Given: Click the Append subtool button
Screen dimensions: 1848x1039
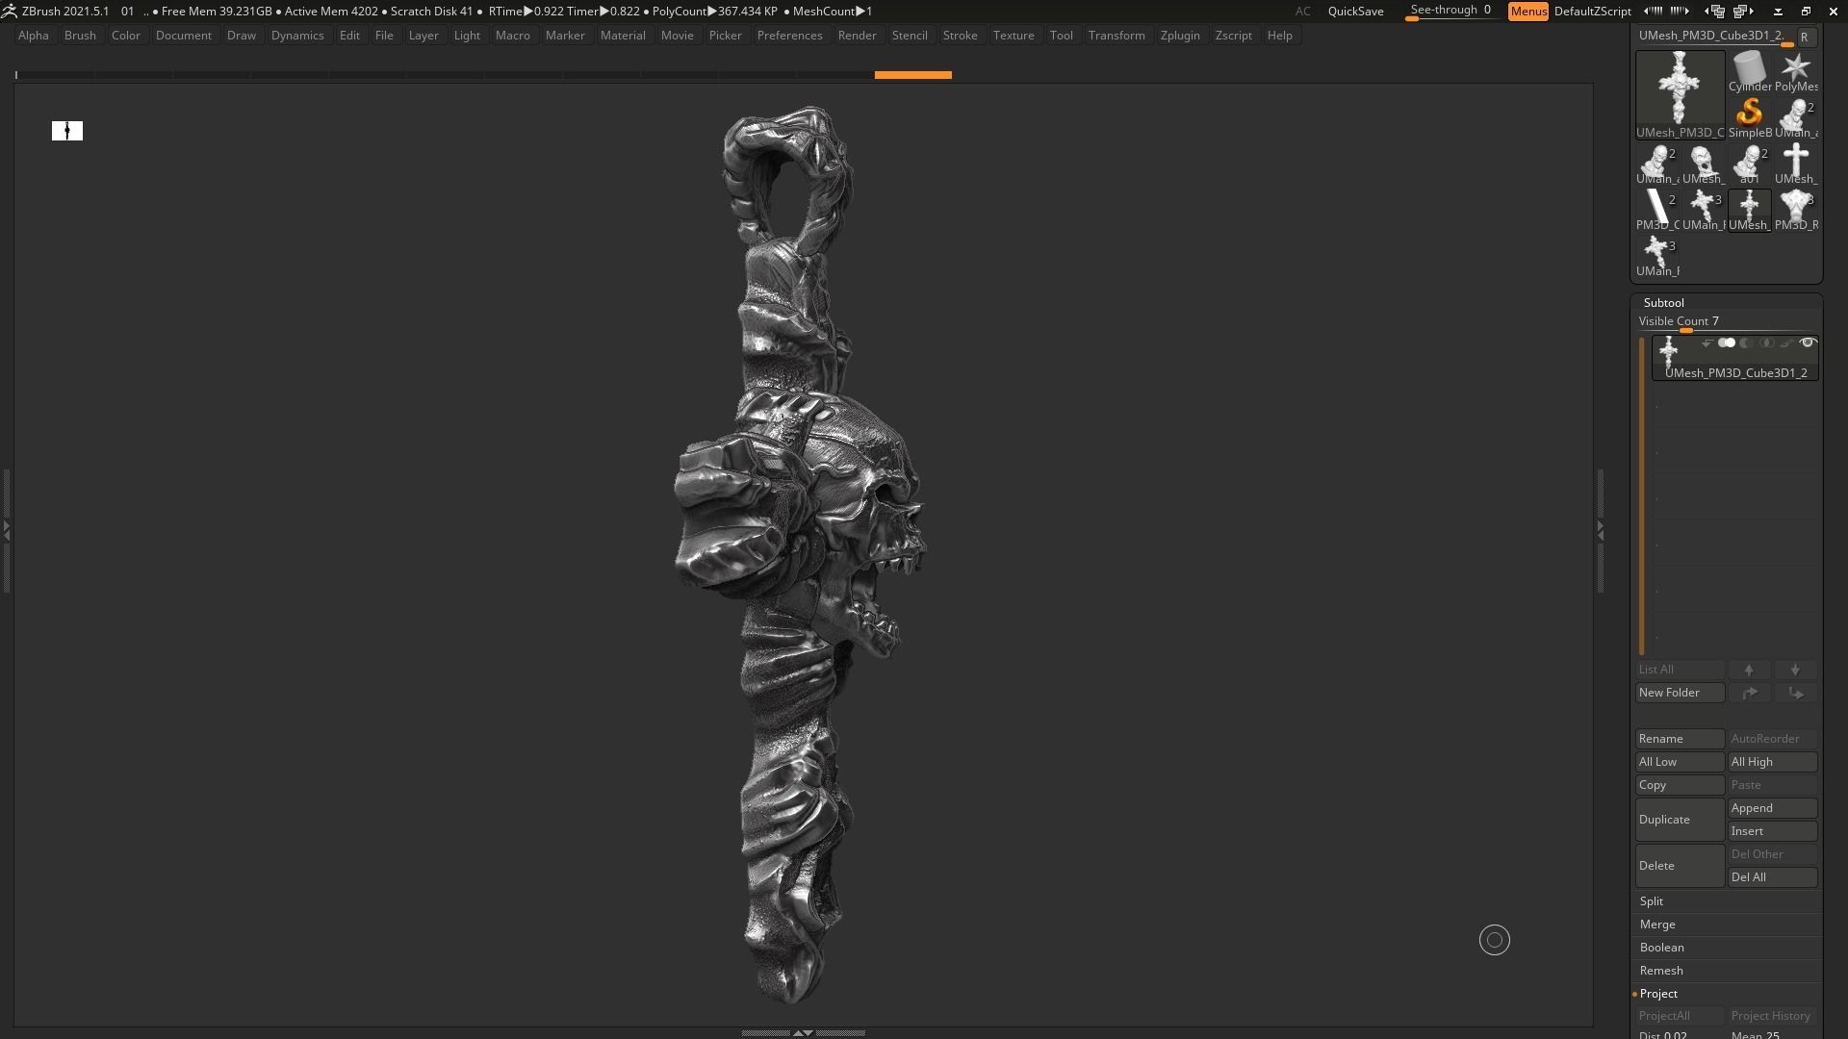Looking at the screenshot, I should pyautogui.click(x=1772, y=808).
